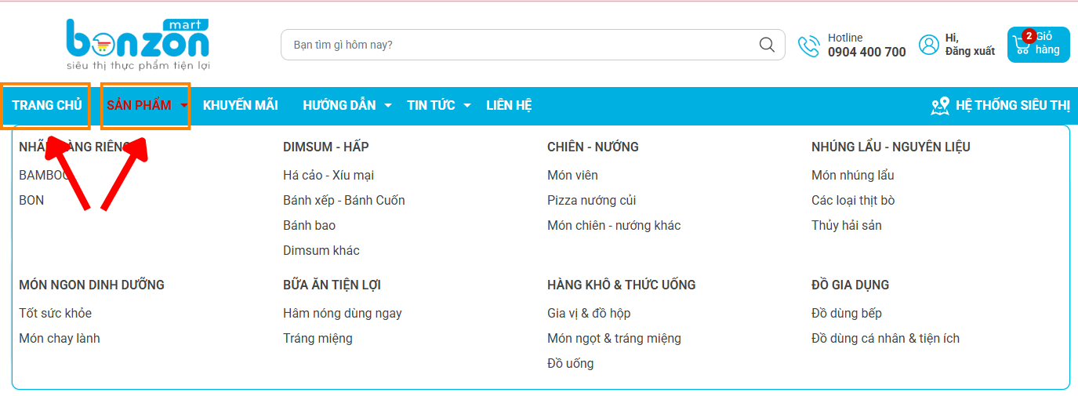Open Há cảo - Xíu mại category

[328, 176]
